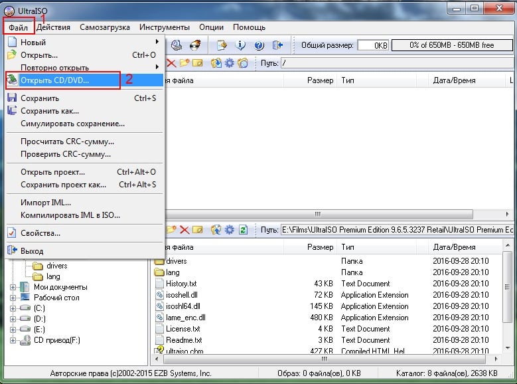The width and height of the screenshot is (517, 384).
Task: Choose Сохранить как... menu entry
Action: coord(49,111)
